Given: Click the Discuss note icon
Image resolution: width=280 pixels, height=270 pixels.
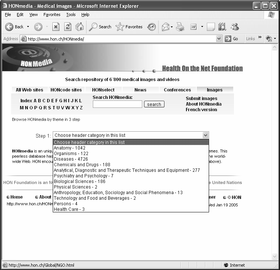Looking at the screenshot, I should pos(211,27).
